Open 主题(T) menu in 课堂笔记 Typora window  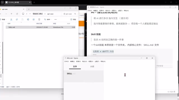click(120, 11)
